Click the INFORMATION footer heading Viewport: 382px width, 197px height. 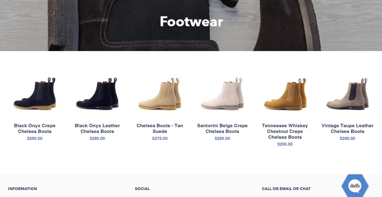(23, 189)
